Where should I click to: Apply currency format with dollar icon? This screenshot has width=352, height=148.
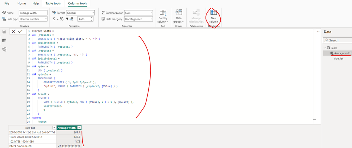(54, 19)
